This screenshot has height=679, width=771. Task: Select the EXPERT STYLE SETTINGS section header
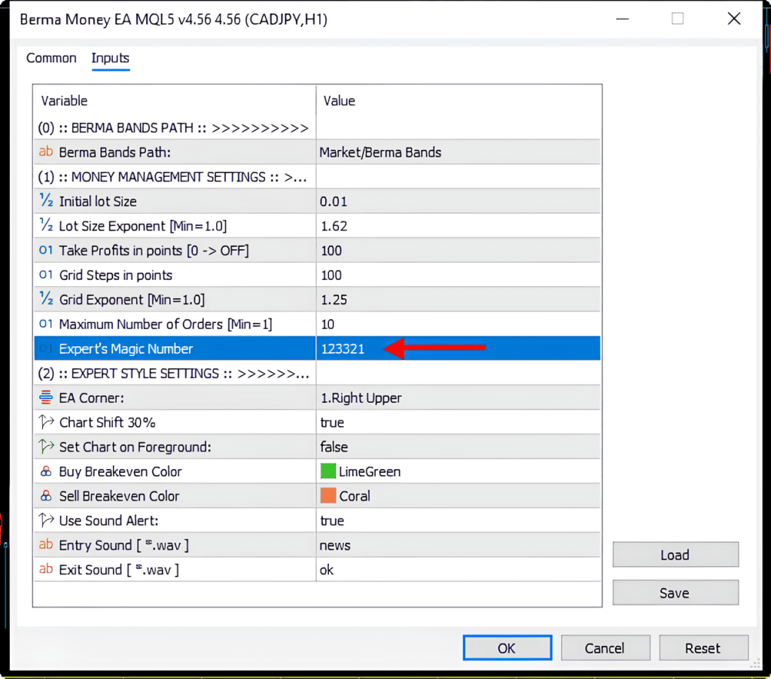(x=174, y=373)
